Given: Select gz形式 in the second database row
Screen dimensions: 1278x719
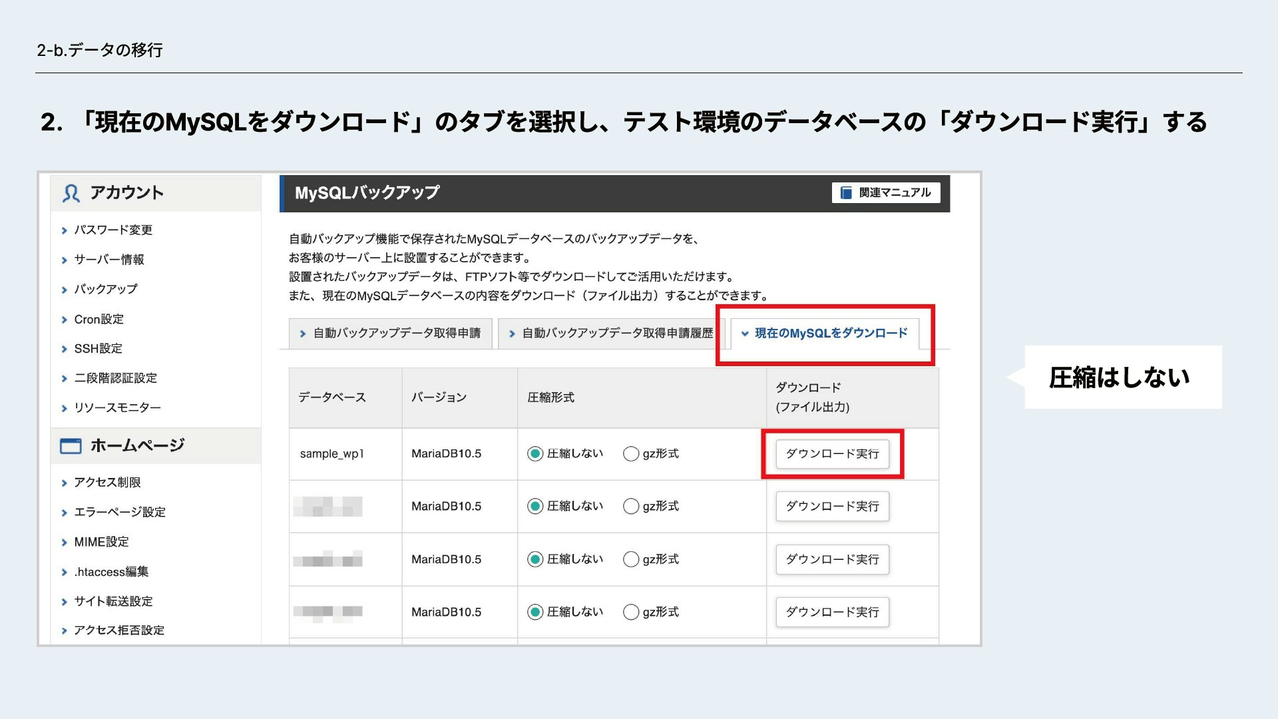Looking at the screenshot, I should click(x=630, y=507).
